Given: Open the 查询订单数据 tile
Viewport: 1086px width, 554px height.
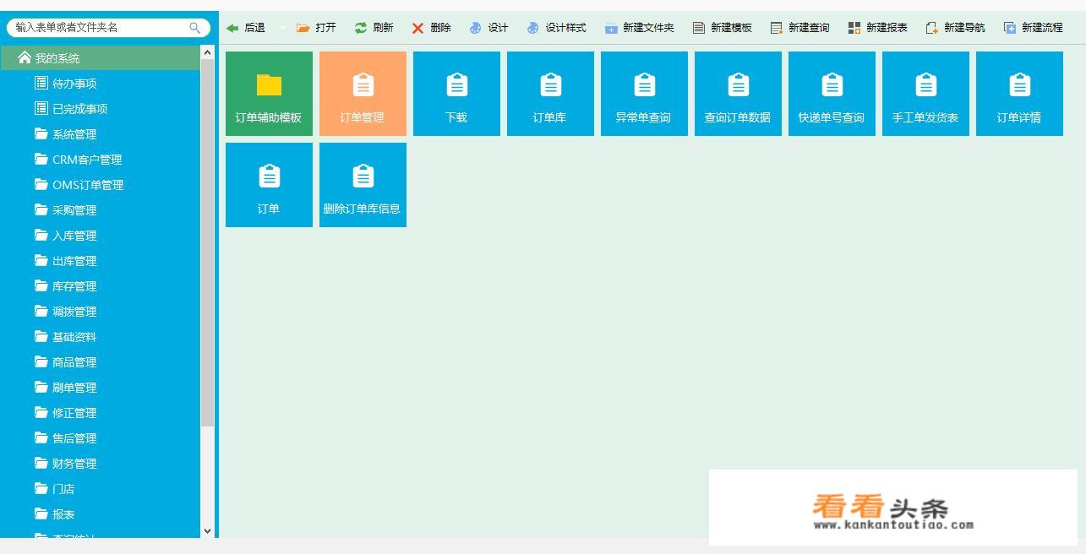Looking at the screenshot, I should tap(738, 94).
